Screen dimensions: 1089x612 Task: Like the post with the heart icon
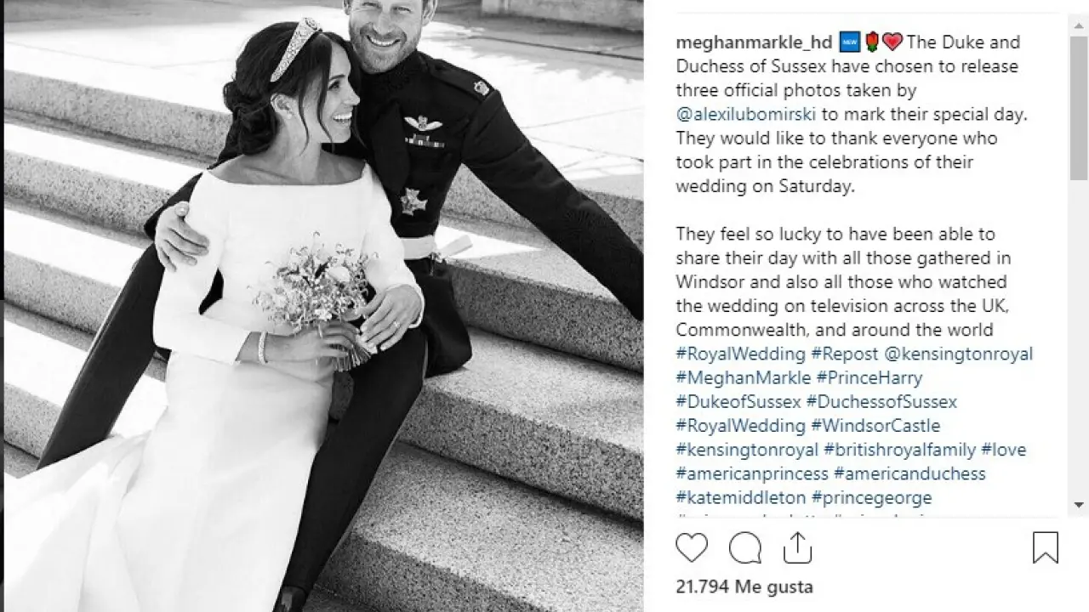point(692,547)
